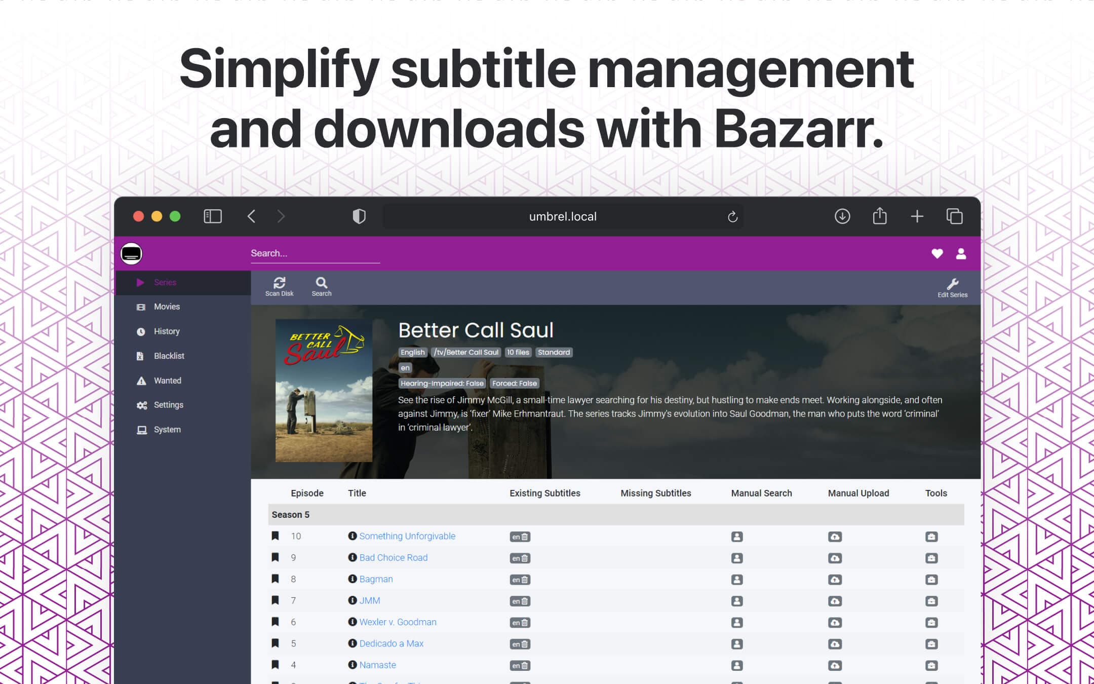
Task: Click the Manual Upload cloud icon for episode 9
Action: click(834, 558)
